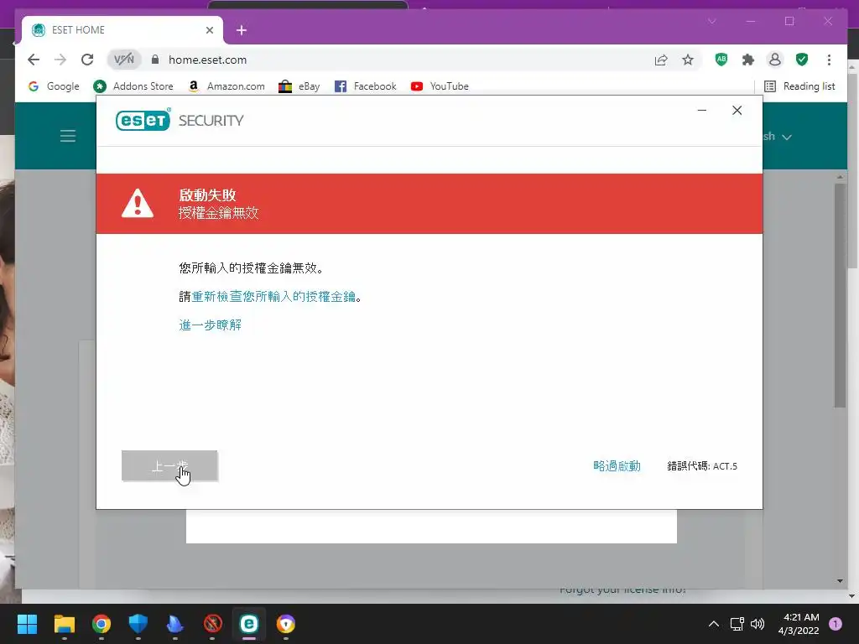Open the network tray icon

coord(737,624)
